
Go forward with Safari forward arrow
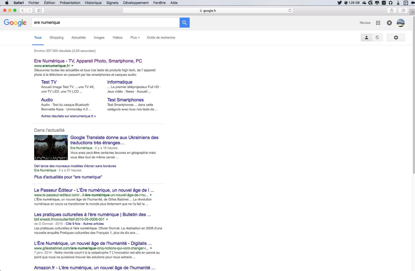(29, 11)
